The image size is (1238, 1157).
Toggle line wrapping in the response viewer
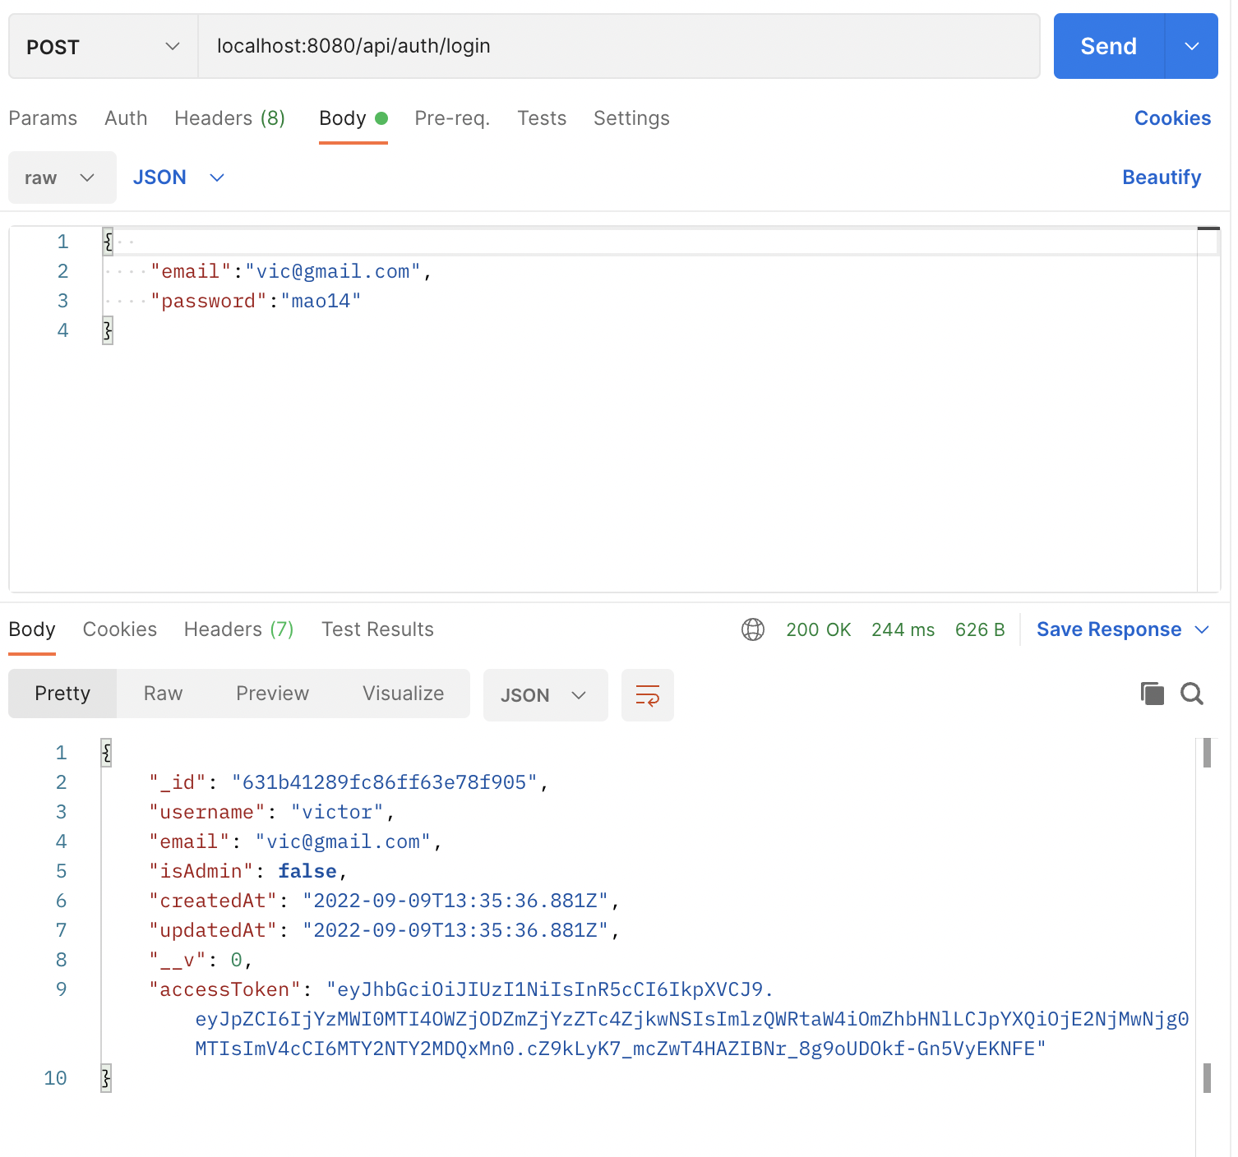pyautogui.click(x=647, y=694)
